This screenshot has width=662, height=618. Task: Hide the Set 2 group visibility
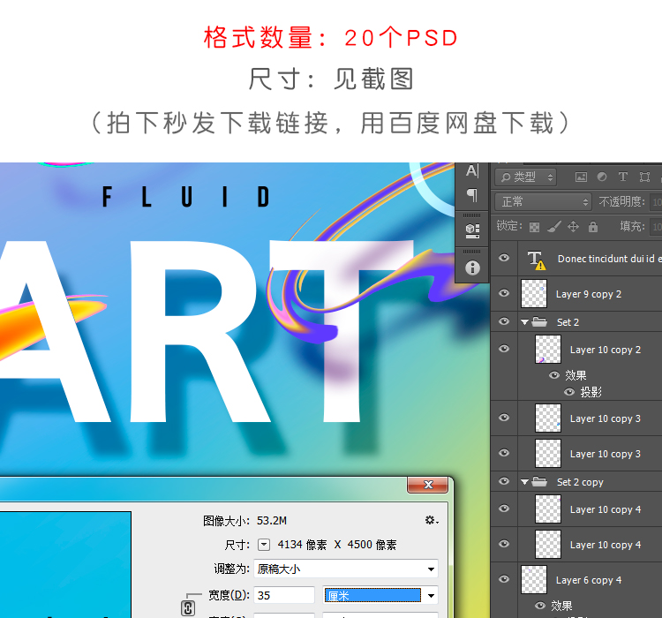504,322
